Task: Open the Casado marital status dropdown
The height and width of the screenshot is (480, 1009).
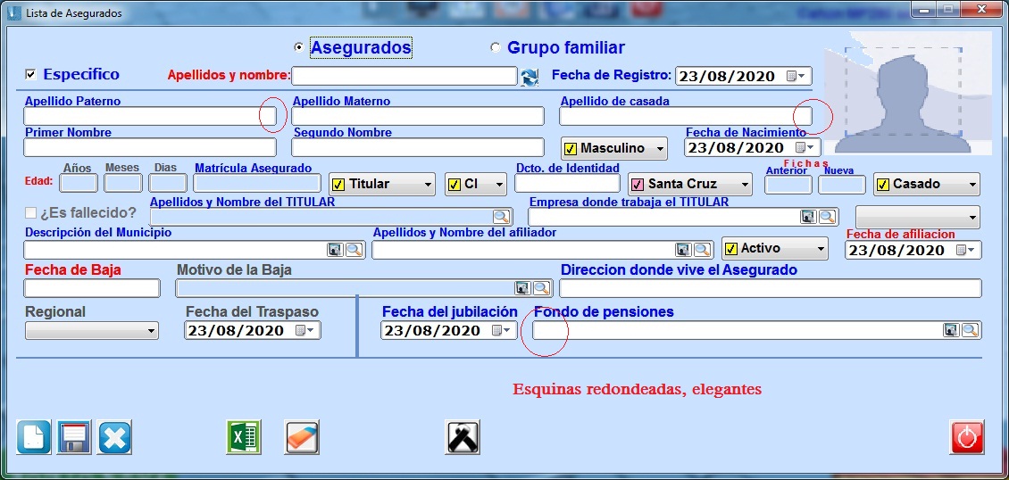Action: tap(927, 185)
